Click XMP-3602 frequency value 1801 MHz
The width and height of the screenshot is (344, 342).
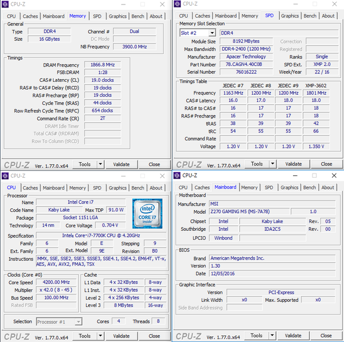(316, 93)
